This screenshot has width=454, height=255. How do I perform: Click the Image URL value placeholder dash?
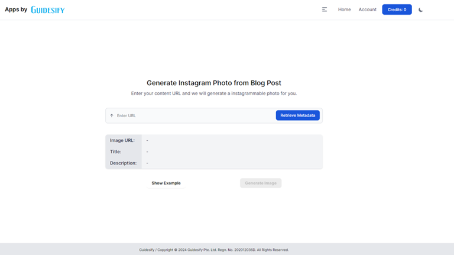(147, 140)
